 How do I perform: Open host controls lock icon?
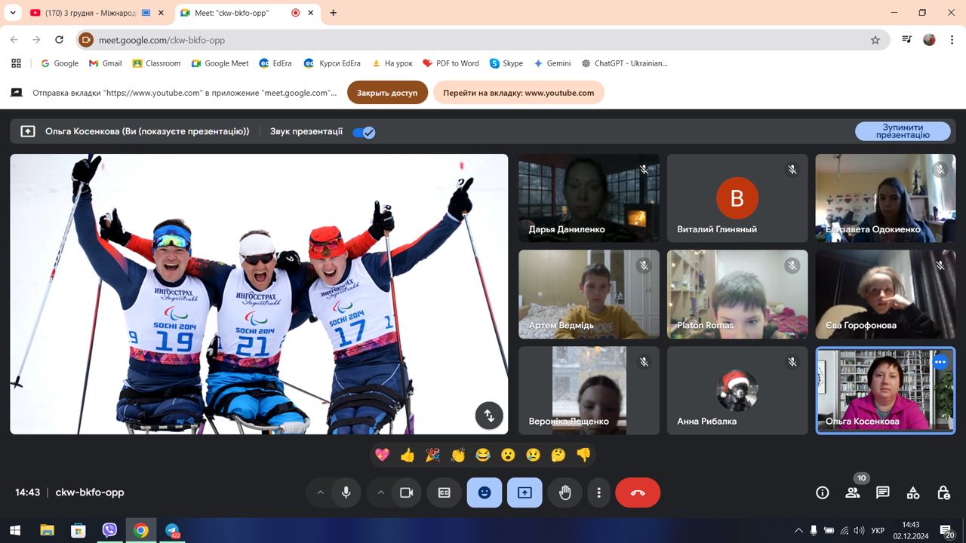(943, 492)
